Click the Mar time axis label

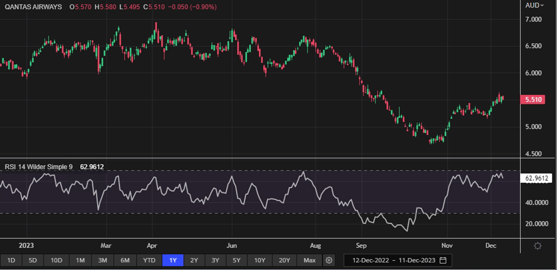106,245
